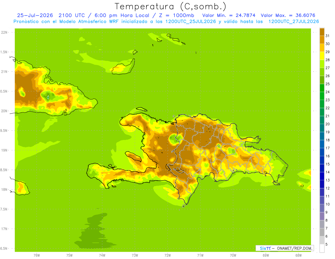335x259 pixels.
Task: Click the 20N latitude label
Action: pos(4,111)
